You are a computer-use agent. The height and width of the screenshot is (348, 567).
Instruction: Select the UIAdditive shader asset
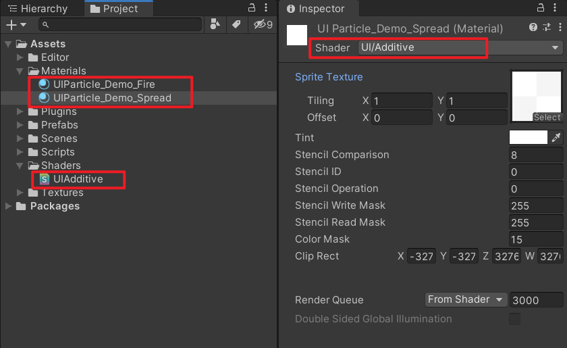[78, 179]
